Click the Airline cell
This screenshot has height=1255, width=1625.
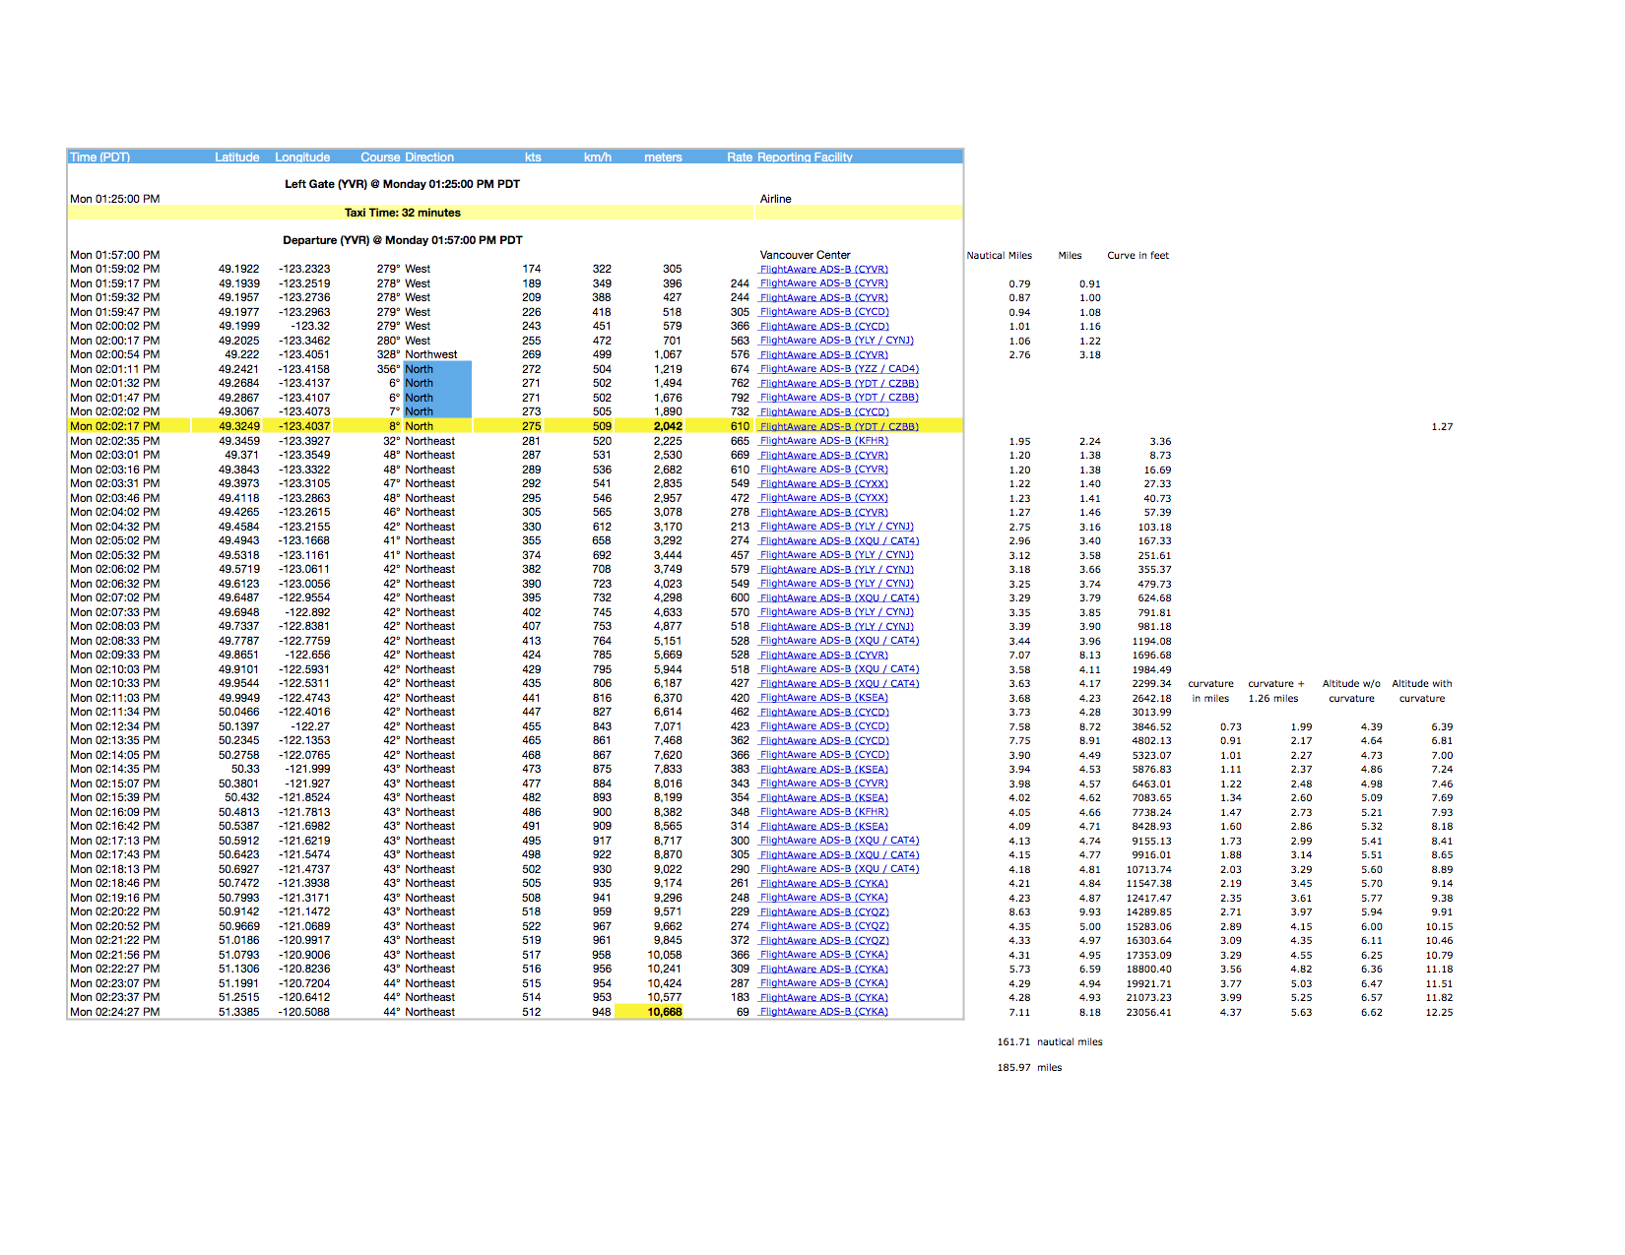coord(775,199)
